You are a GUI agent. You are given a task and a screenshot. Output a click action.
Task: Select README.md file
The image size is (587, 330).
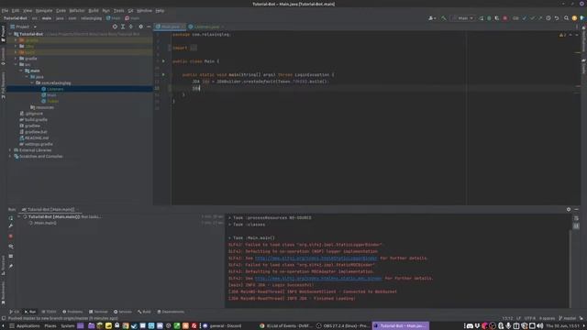(x=34, y=138)
